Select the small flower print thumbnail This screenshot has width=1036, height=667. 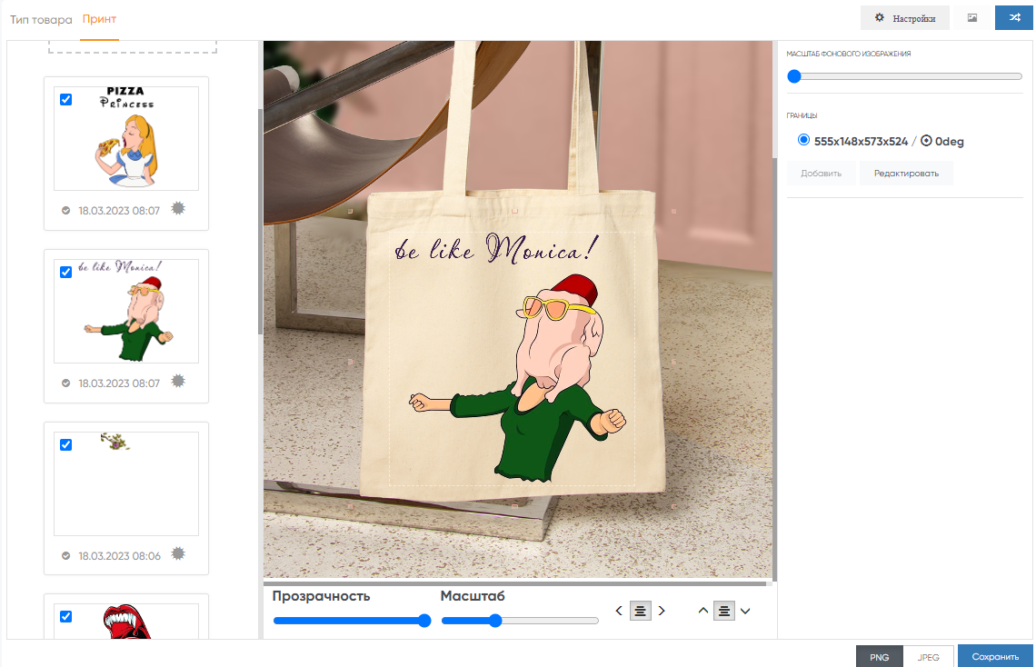point(126,483)
